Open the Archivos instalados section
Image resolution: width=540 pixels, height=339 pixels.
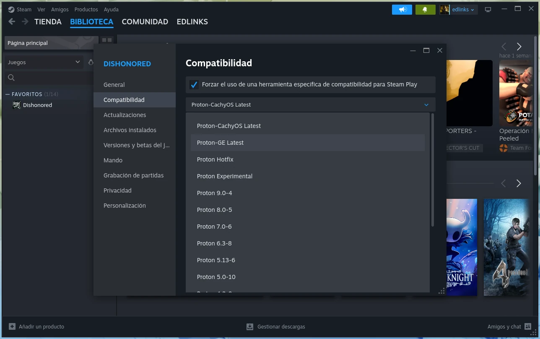[x=135, y=130]
